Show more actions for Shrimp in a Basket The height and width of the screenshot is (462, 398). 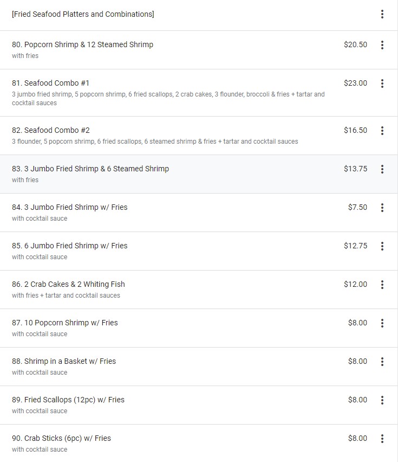coord(382,362)
